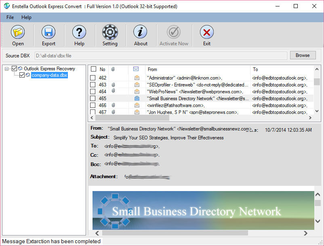Click the Export floppy disk icon

(48, 32)
